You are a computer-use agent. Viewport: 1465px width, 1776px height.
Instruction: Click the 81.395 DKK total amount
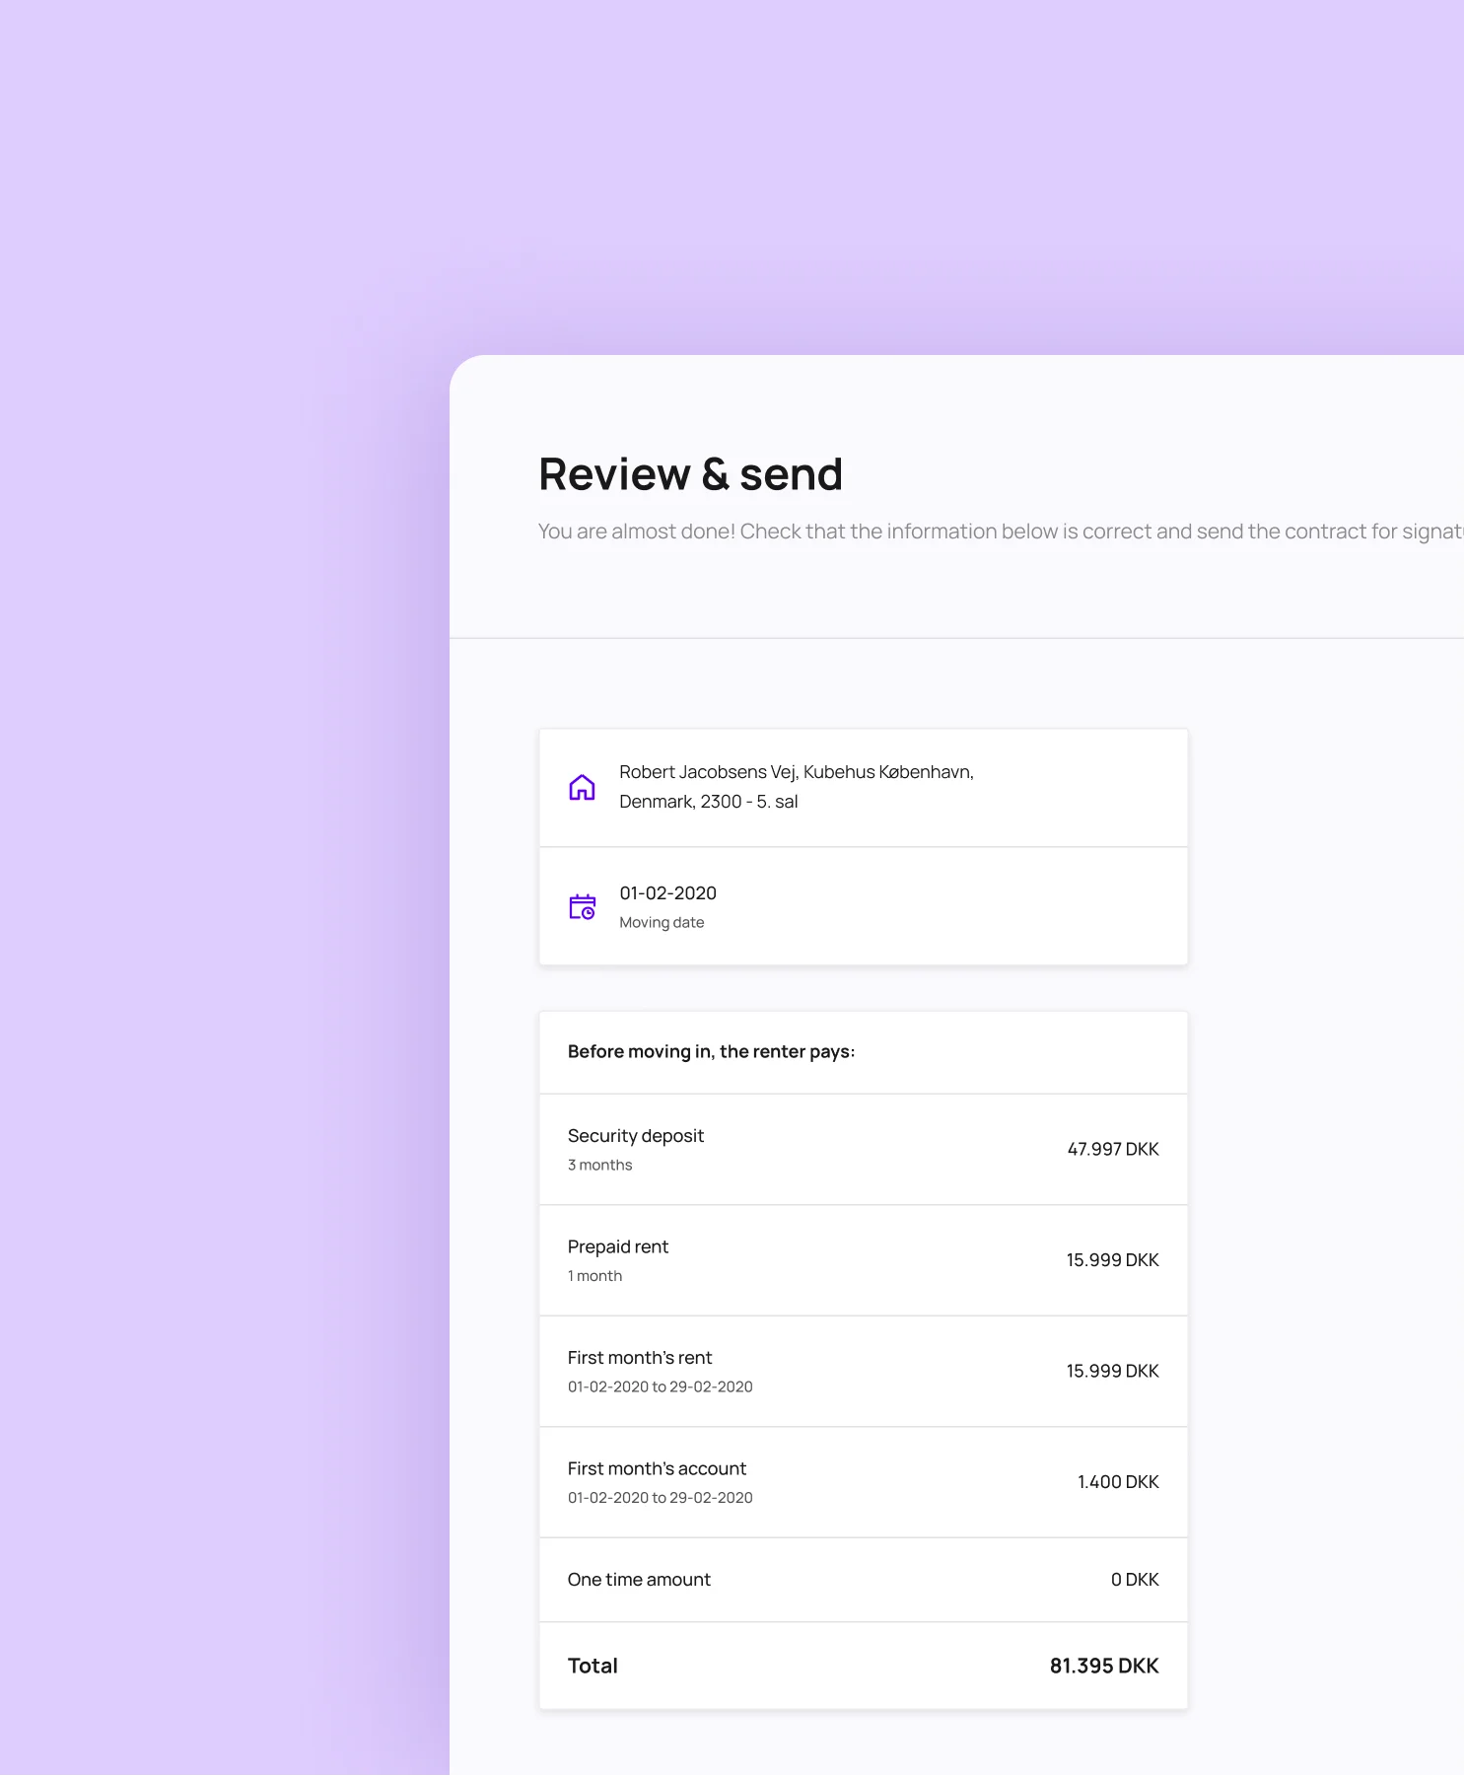click(x=1103, y=1666)
